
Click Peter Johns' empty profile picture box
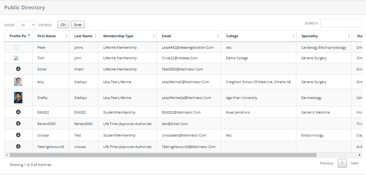pos(16,47)
